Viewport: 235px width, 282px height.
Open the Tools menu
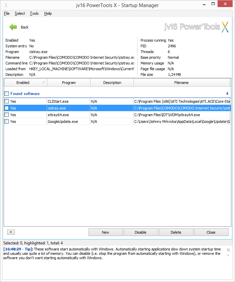tap(34, 13)
